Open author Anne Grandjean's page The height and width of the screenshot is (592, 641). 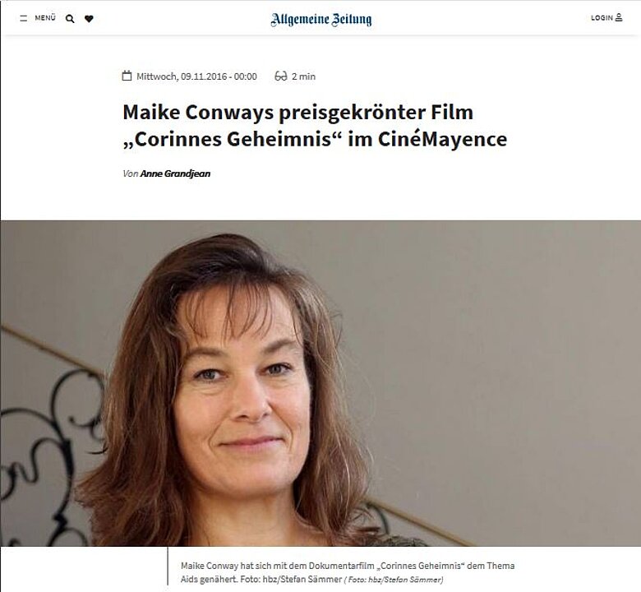175,173
